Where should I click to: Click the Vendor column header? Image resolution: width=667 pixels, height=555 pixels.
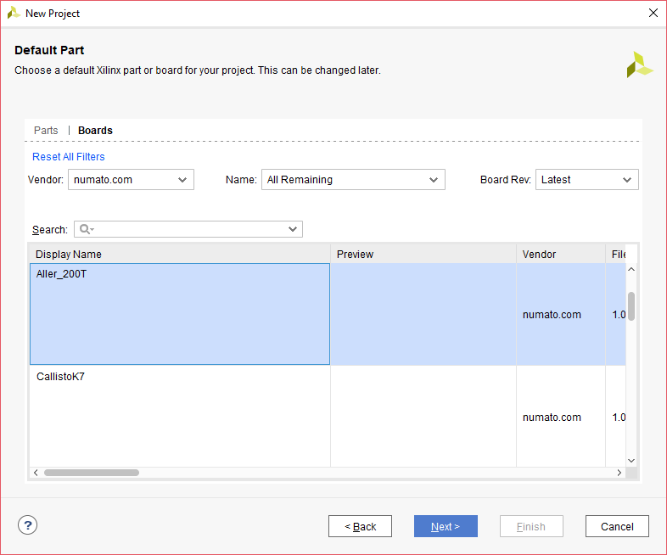coord(560,254)
